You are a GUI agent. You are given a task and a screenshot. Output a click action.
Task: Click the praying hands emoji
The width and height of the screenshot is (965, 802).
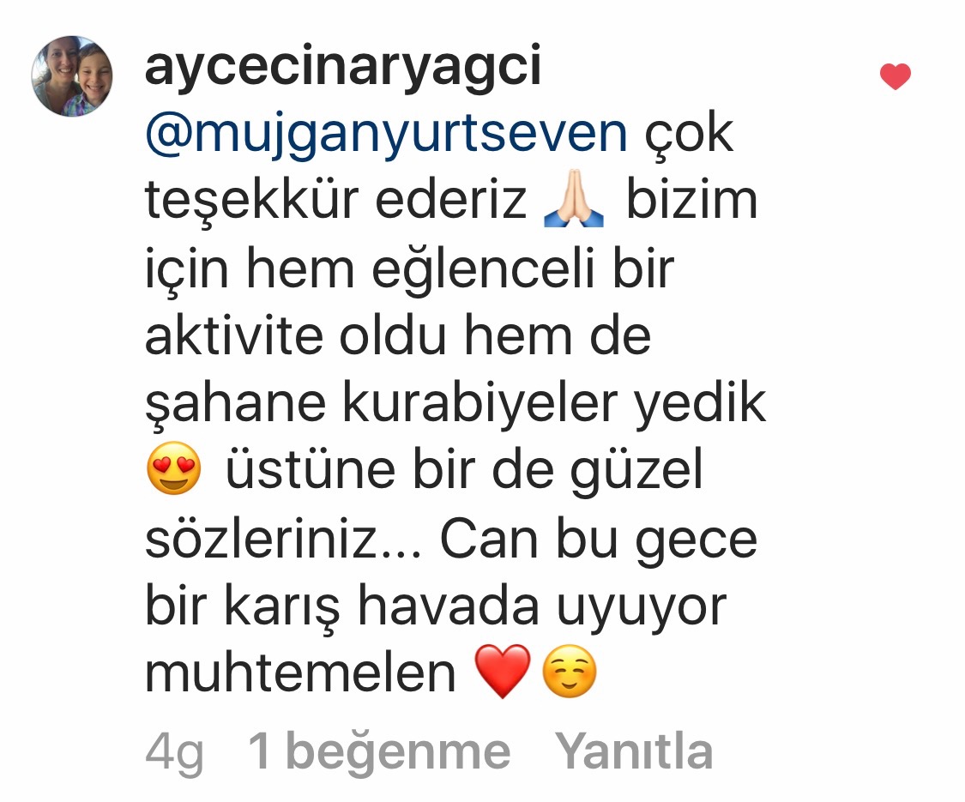[x=574, y=200]
